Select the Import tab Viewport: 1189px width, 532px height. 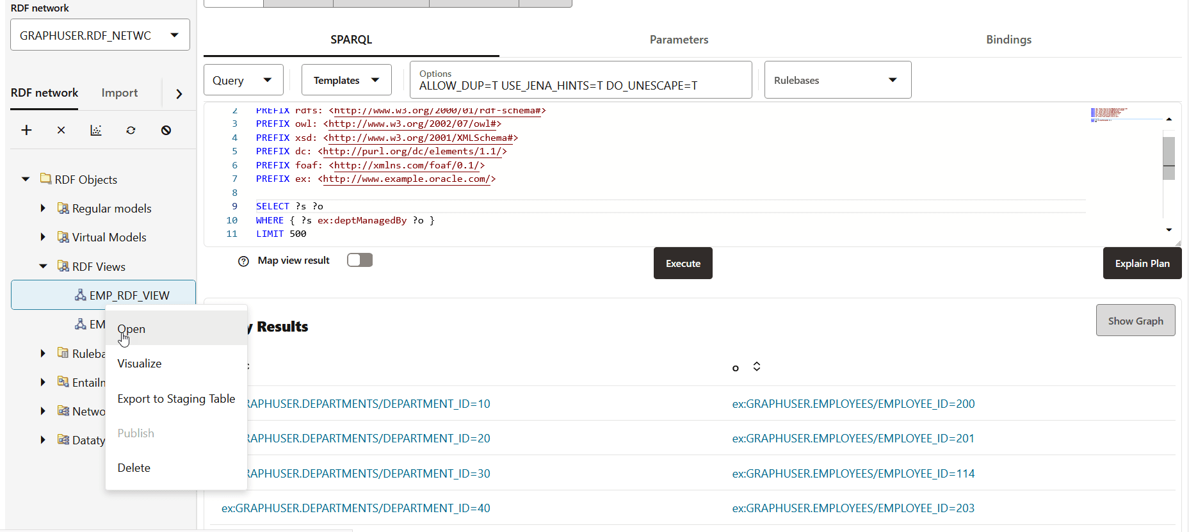(120, 93)
